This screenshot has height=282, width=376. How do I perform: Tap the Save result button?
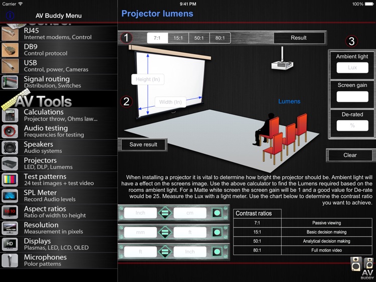(143, 144)
